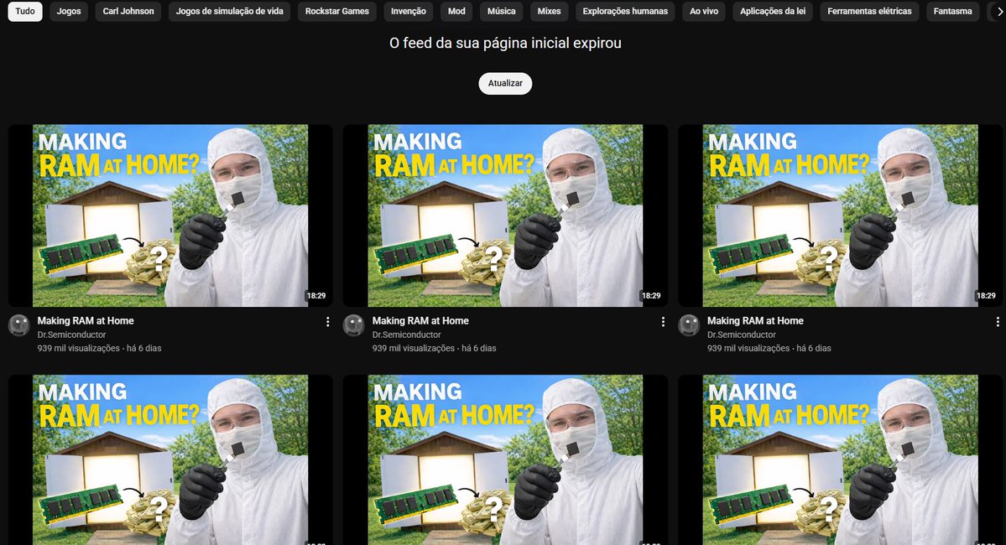Click the channel avatar under the top-left video

(x=18, y=325)
